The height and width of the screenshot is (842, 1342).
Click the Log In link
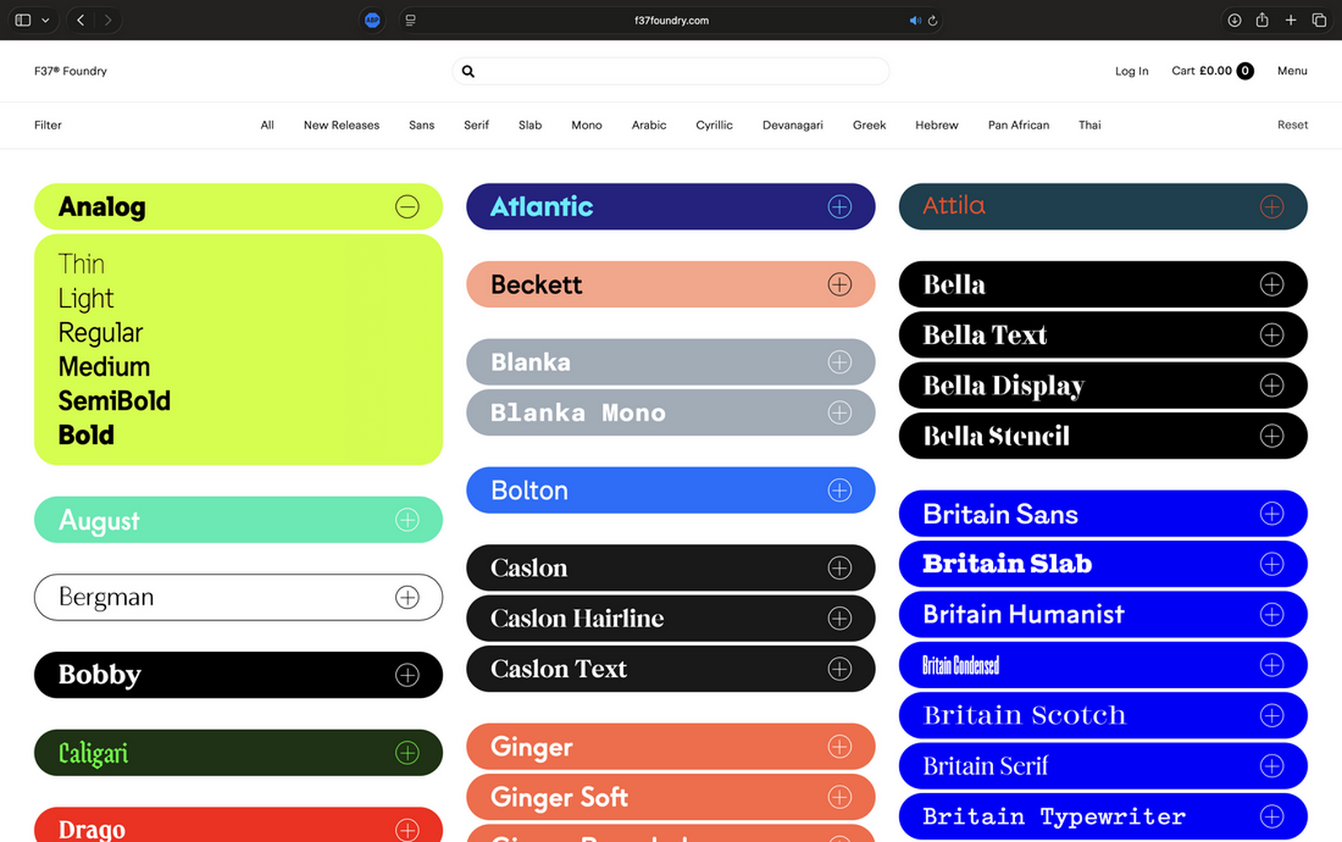pyautogui.click(x=1131, y=71)
